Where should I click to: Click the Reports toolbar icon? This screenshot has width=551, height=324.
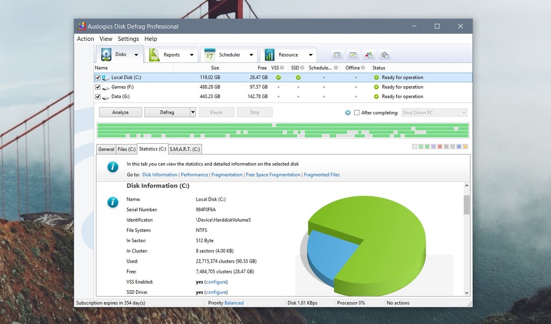tap(155, 54)
